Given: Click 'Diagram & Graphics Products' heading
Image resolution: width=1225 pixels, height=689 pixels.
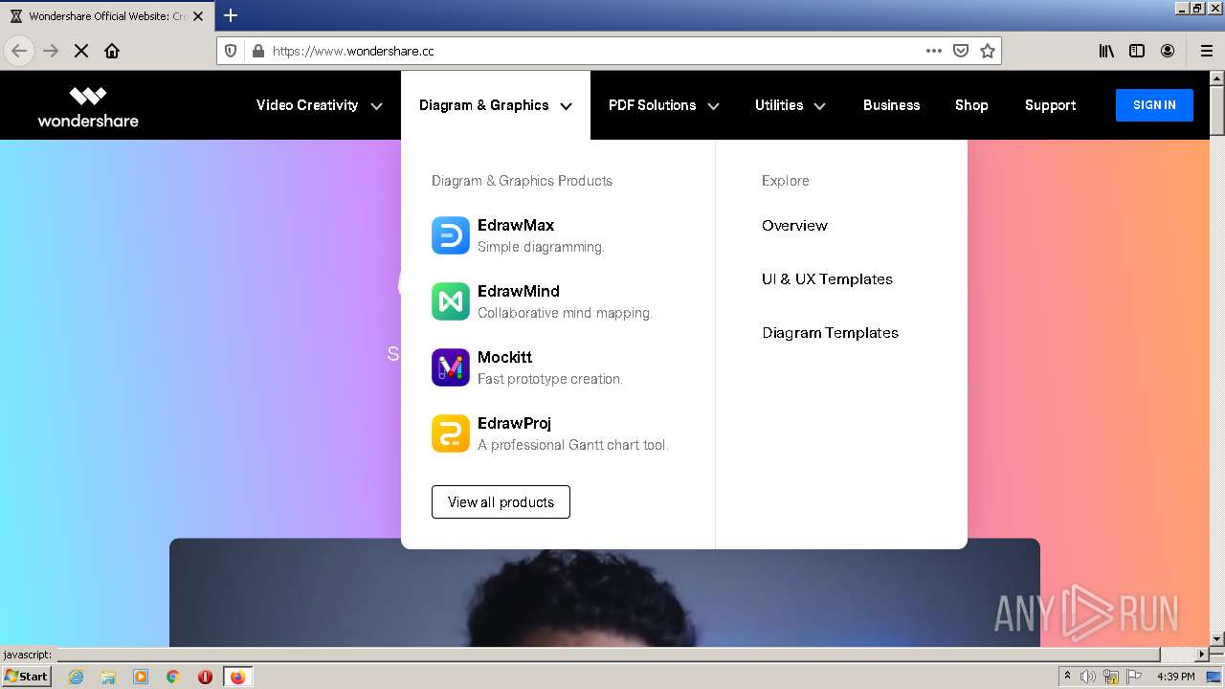Looking at the screenshot, I should 522,181.
